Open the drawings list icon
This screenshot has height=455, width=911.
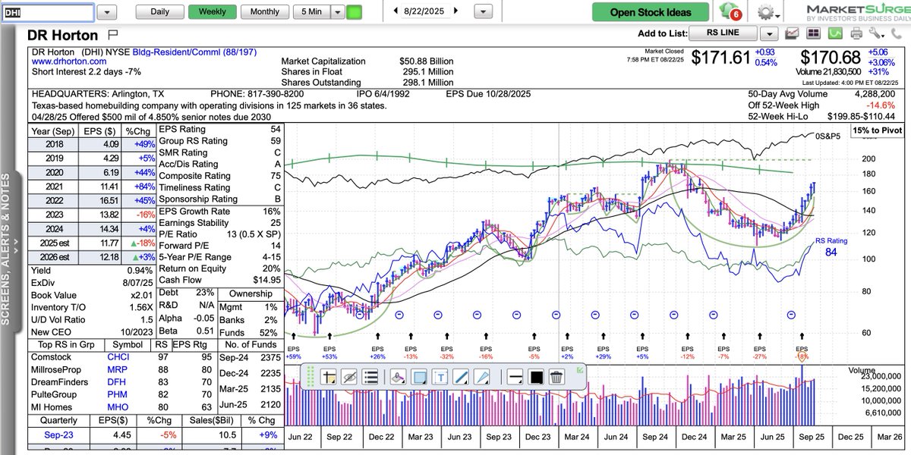pos(370,377)
